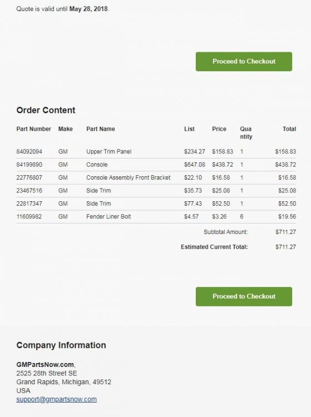Select part number 22776807
Screen dimensions: 311x417
[29, 177]
